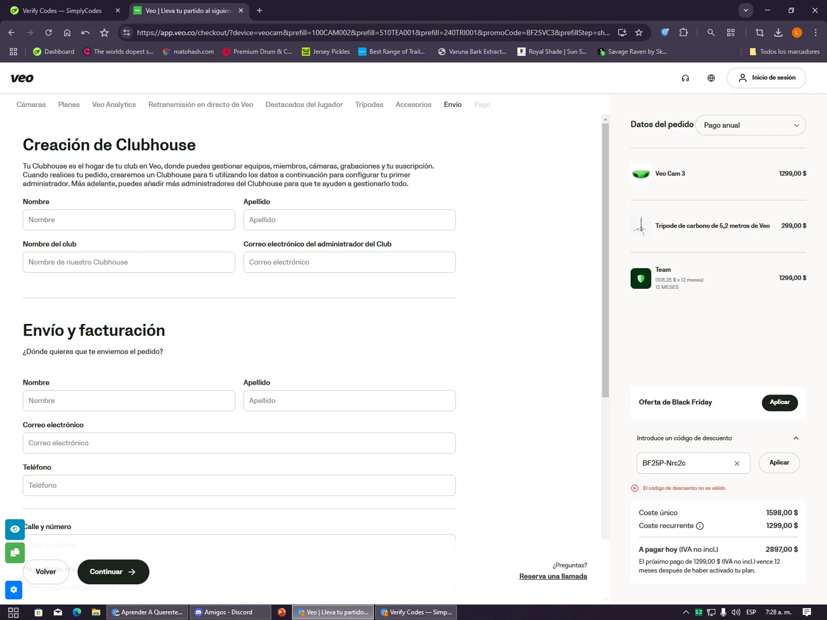Apply the entered discount code

tap(779, 463)
